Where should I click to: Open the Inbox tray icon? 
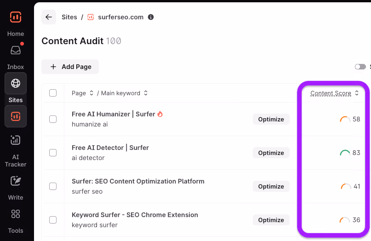16,50
